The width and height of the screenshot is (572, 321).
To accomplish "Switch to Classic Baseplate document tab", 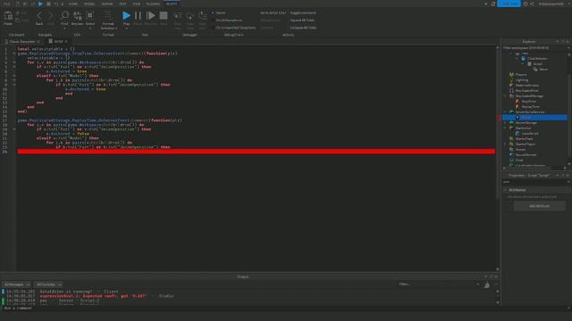I will click(21, 42).
